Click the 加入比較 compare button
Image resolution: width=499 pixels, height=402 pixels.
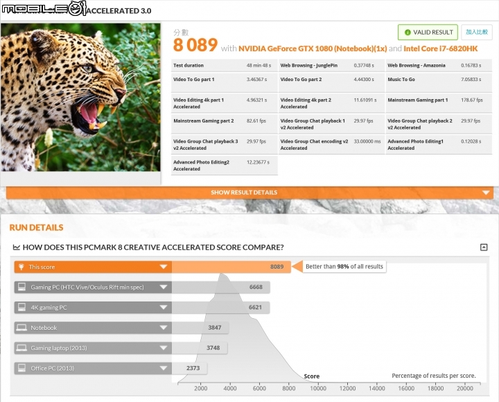[x=476, y=32]
